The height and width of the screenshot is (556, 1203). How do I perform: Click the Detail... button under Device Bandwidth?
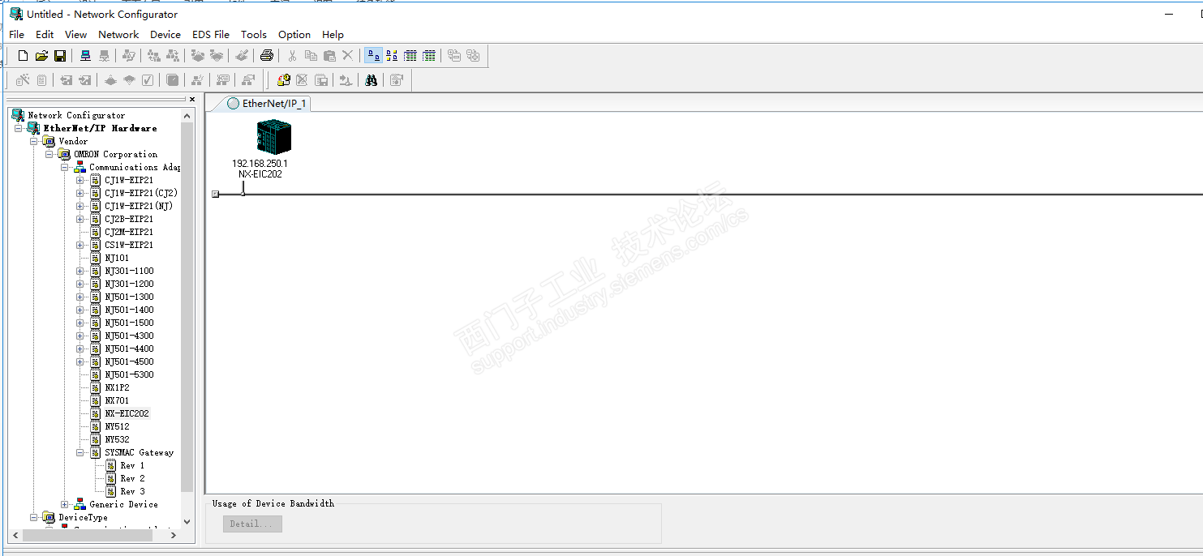point(252,524)
